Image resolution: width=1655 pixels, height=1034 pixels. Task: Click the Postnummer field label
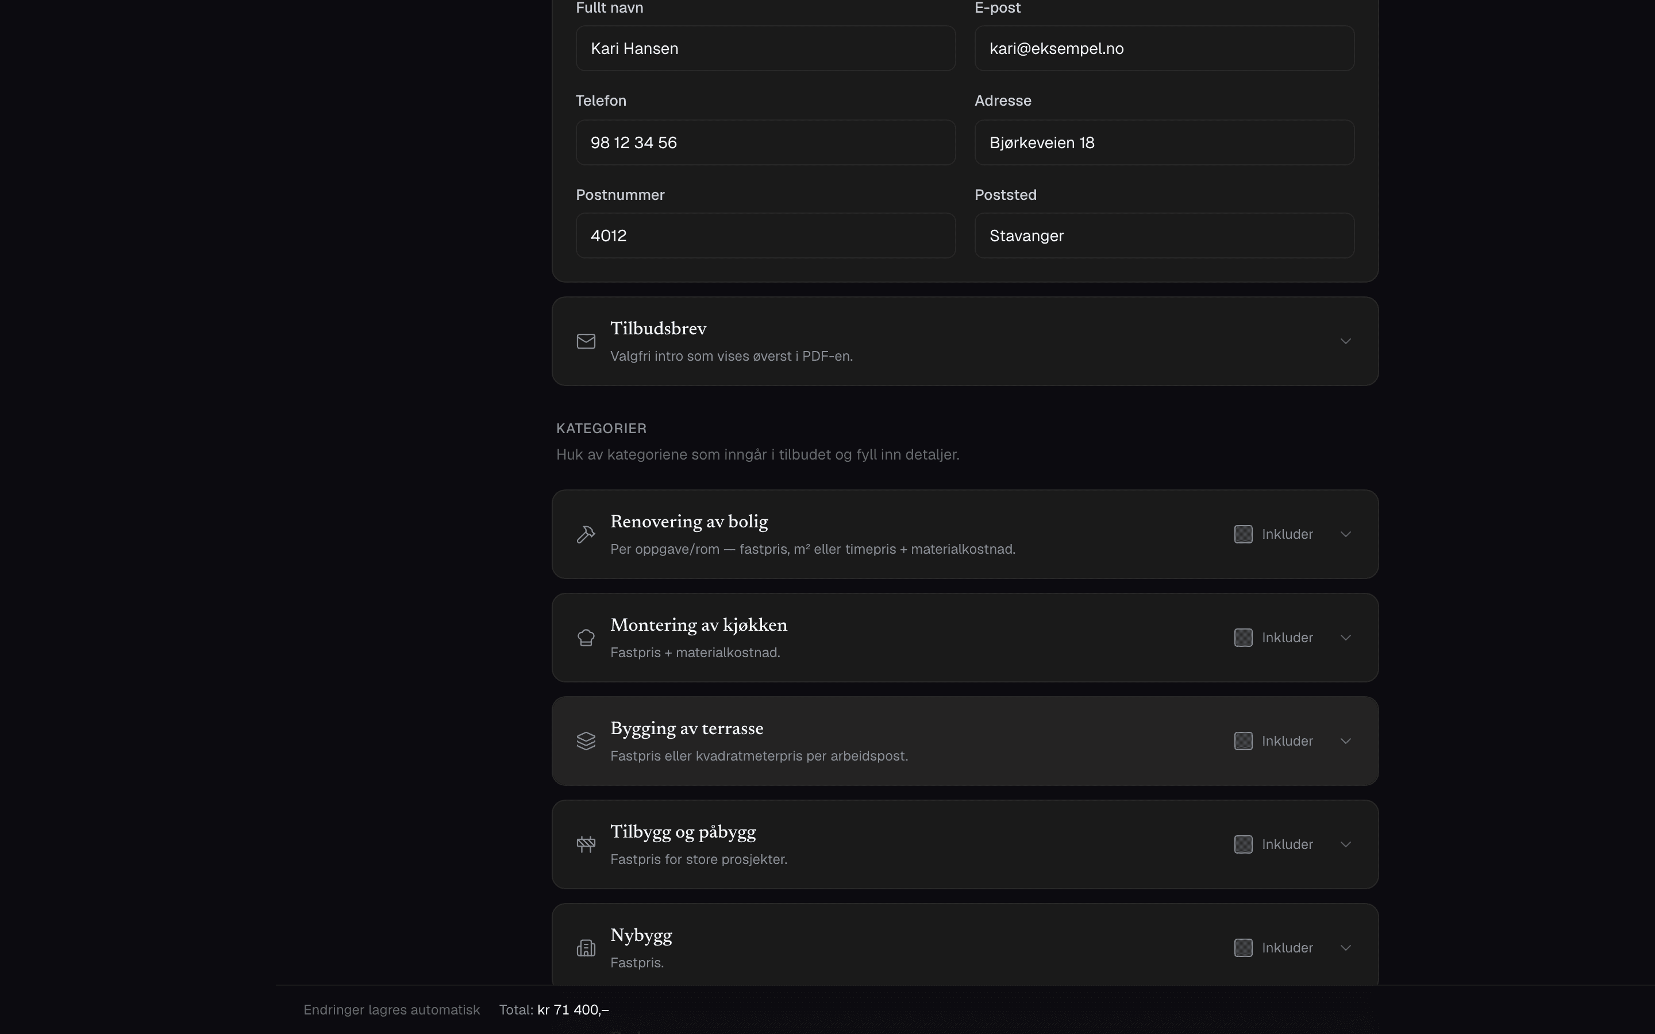click(x=619, y=195)
